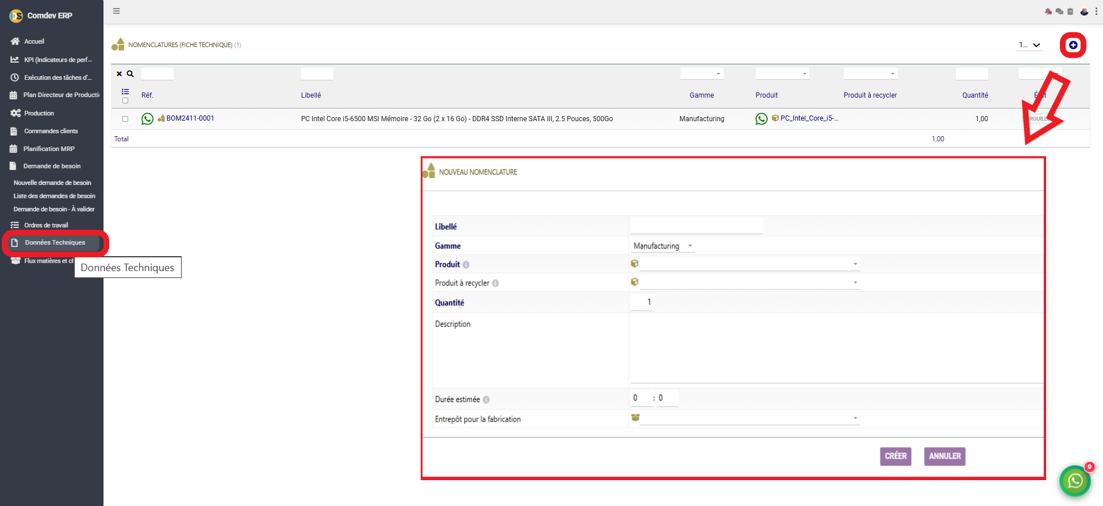The image size is (1103, 506).
Task: Open Demande de besoin - À valider
Action: (x=54, y=209)
